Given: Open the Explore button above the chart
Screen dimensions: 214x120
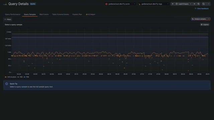Looking at the screenshot, I should point(205,25).
